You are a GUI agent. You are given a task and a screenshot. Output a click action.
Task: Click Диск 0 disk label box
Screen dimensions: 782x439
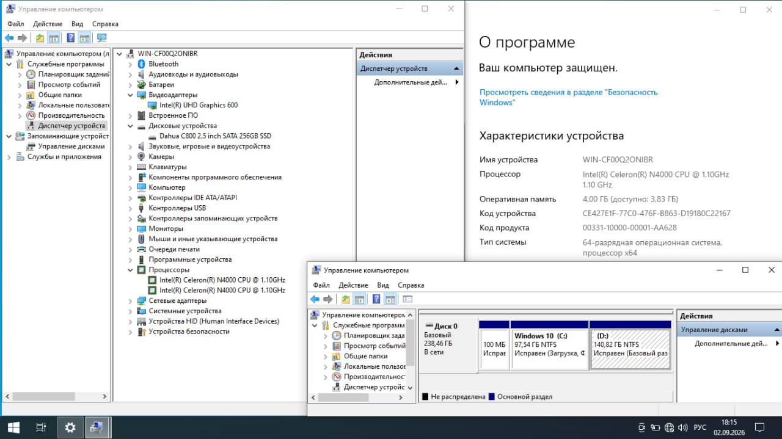448,346
